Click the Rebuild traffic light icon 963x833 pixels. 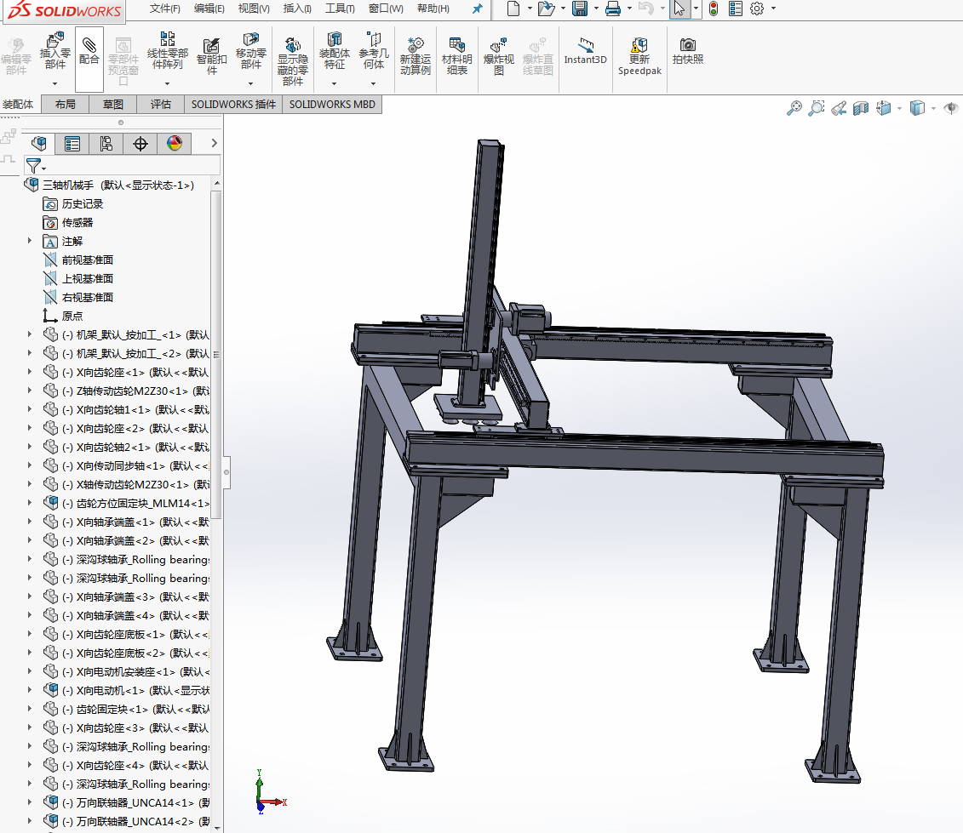[713, 9]
